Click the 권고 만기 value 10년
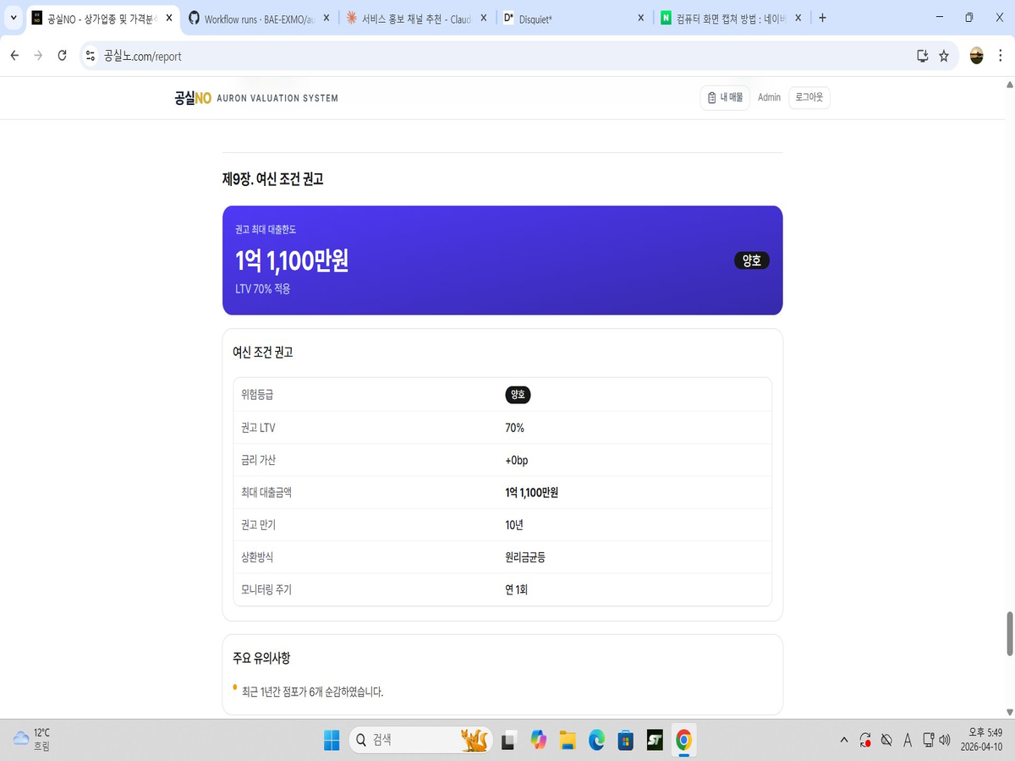The image size is (1015, 761). [x=514, y=525]
